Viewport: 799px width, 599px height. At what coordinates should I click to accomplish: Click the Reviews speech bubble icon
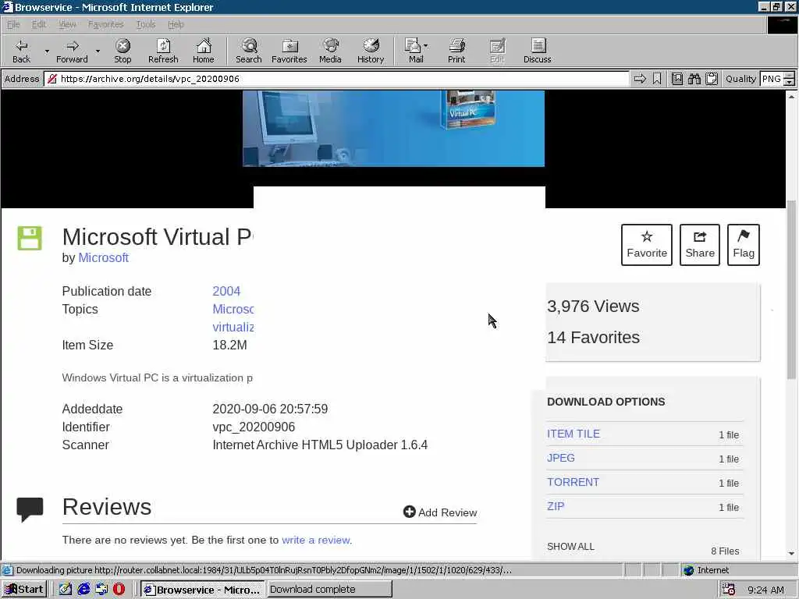[x=30, y=509]
